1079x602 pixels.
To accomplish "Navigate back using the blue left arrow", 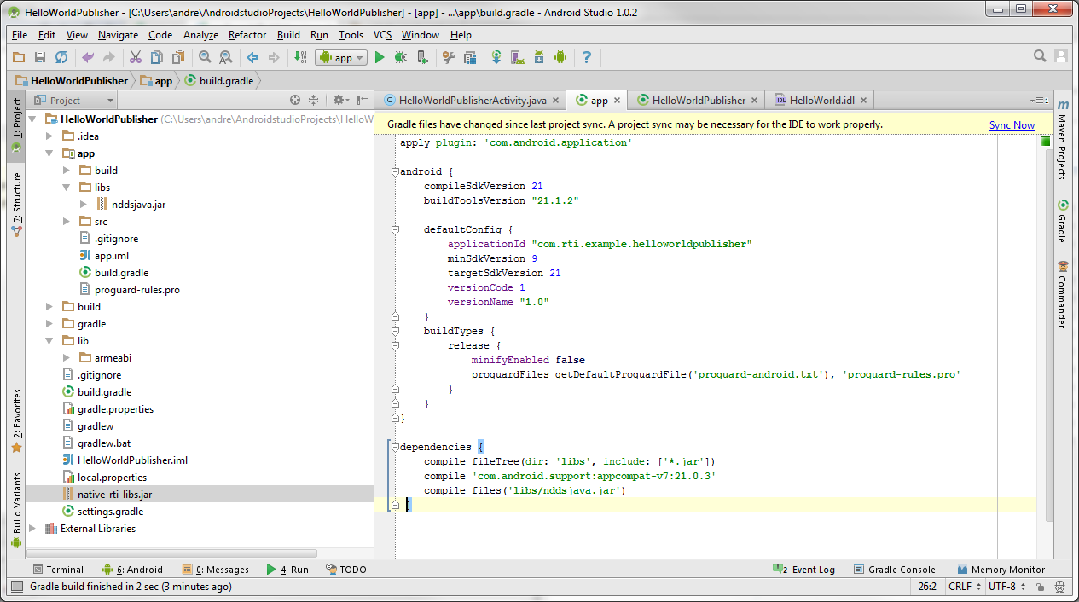I will [x=252, y=57].
